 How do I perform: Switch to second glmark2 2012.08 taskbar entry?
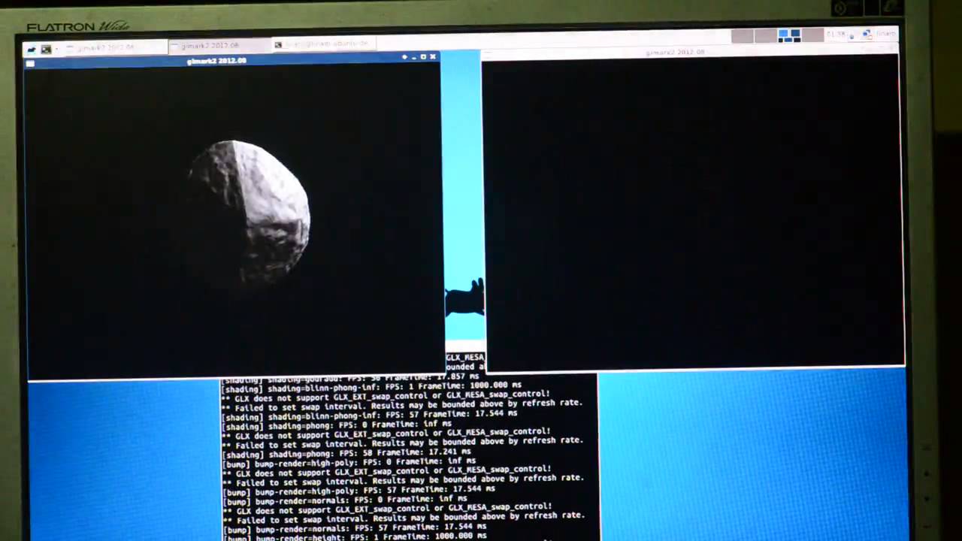pyautogui.click(x=218, y=46)
